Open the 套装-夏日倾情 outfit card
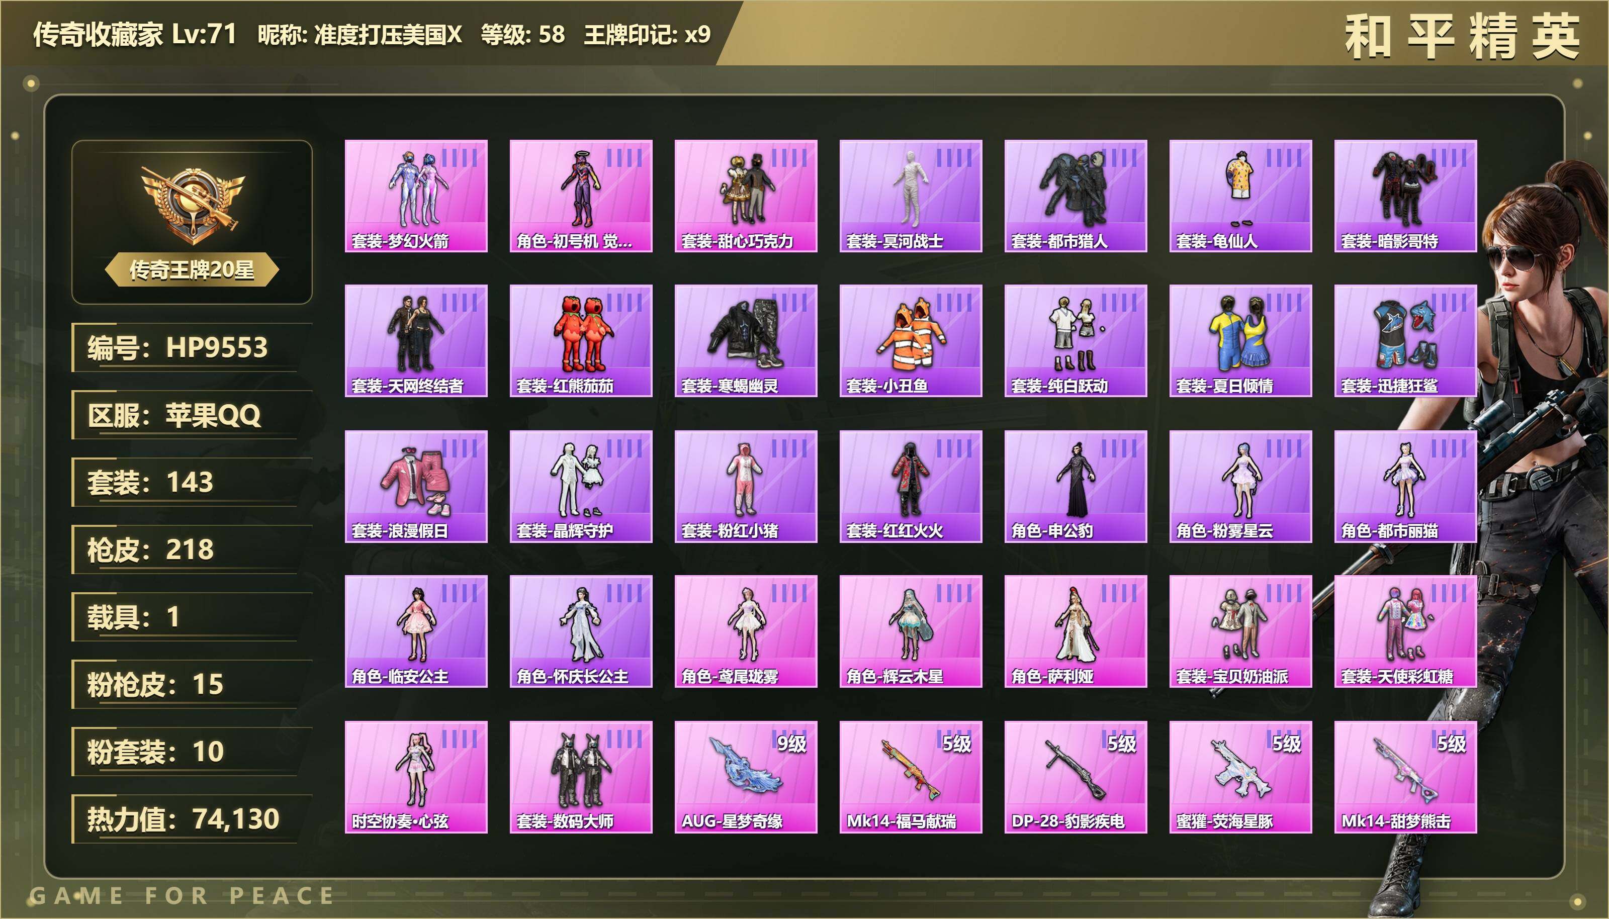1609x919 pixels. coord(1240,341)
